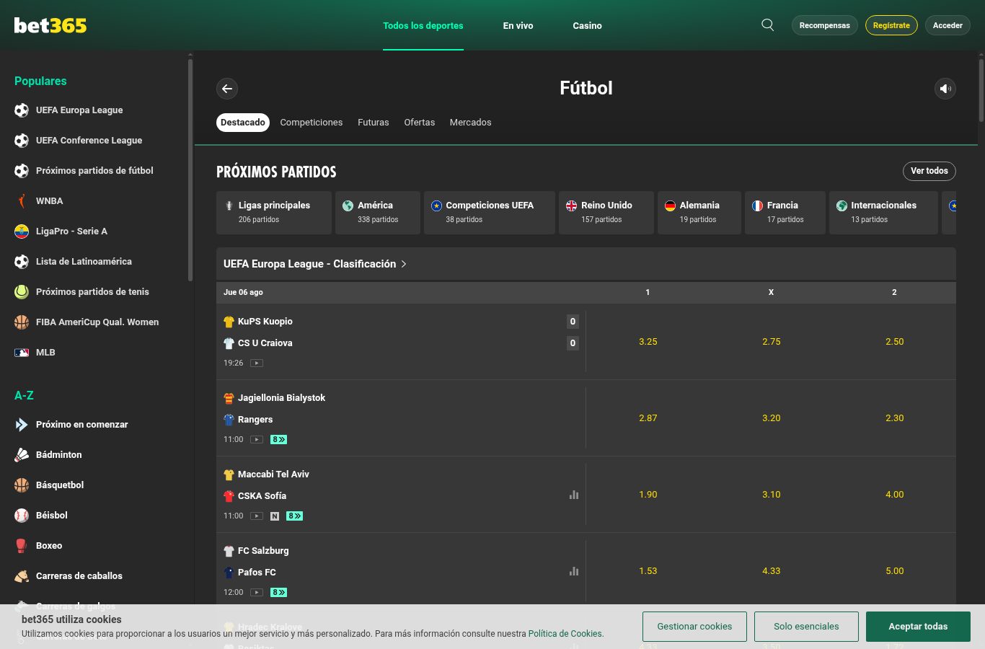Click Aceptar todas

[x=918, y=627]
